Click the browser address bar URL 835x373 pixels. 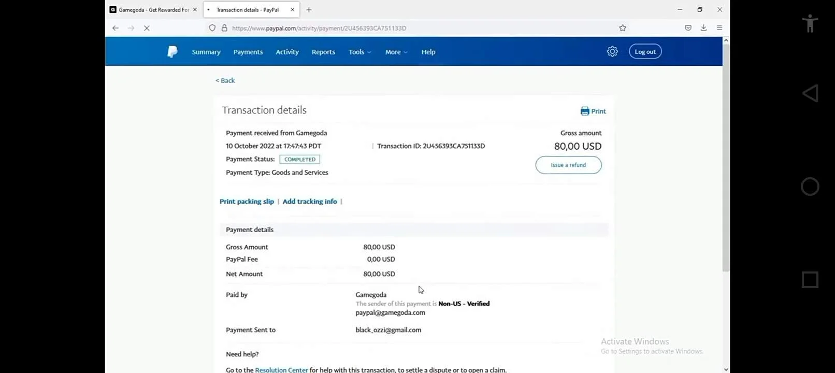319,28
